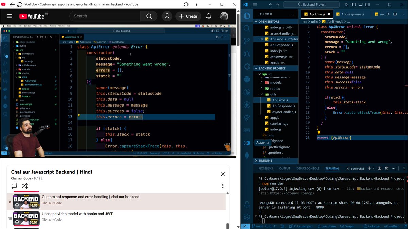Click main branch in VS Code status bar
The image size is (408, 229).
tap(257, 226)
